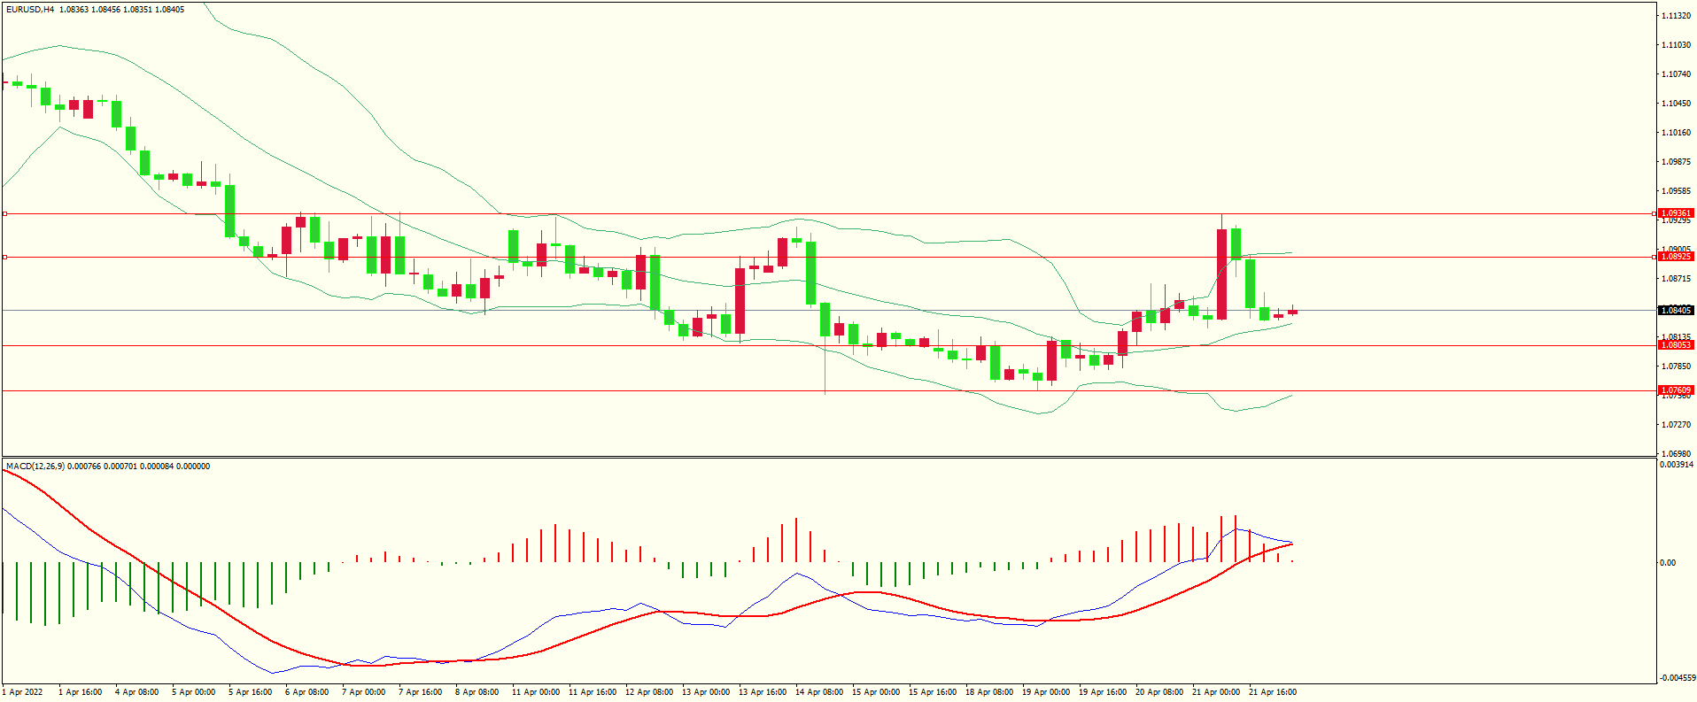Viewport: 1697px width, 702px height.
Task: Click the 13 Apr 00:00 time label
Action: 706,692
